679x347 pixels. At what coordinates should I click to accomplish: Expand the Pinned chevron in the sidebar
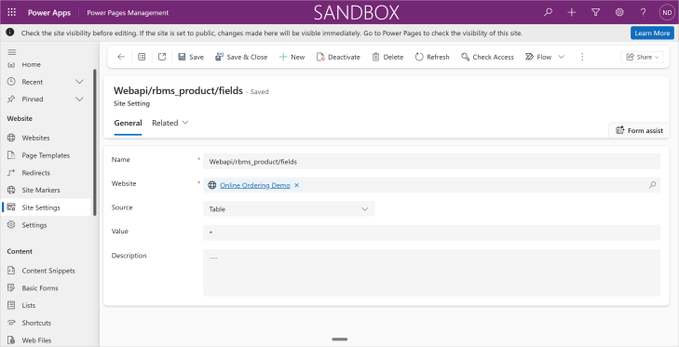[80, 100]
